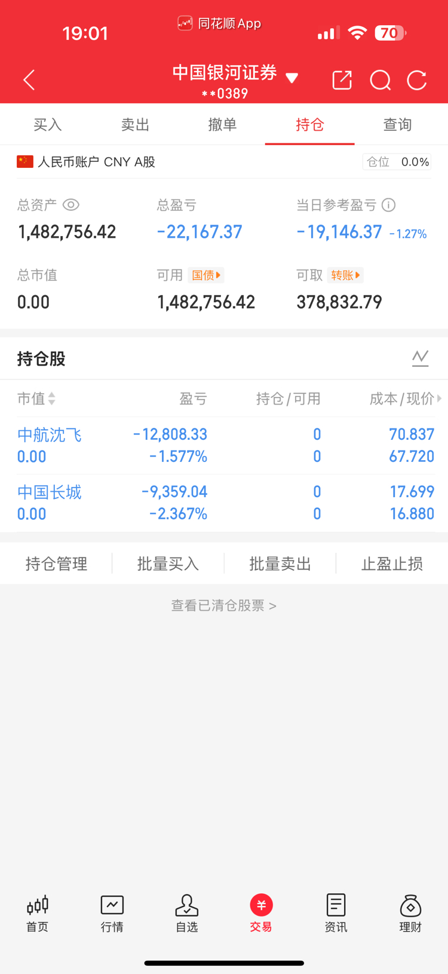
Task: Tap the 国债 tag next to 可用
Action: tap(206, 275)
